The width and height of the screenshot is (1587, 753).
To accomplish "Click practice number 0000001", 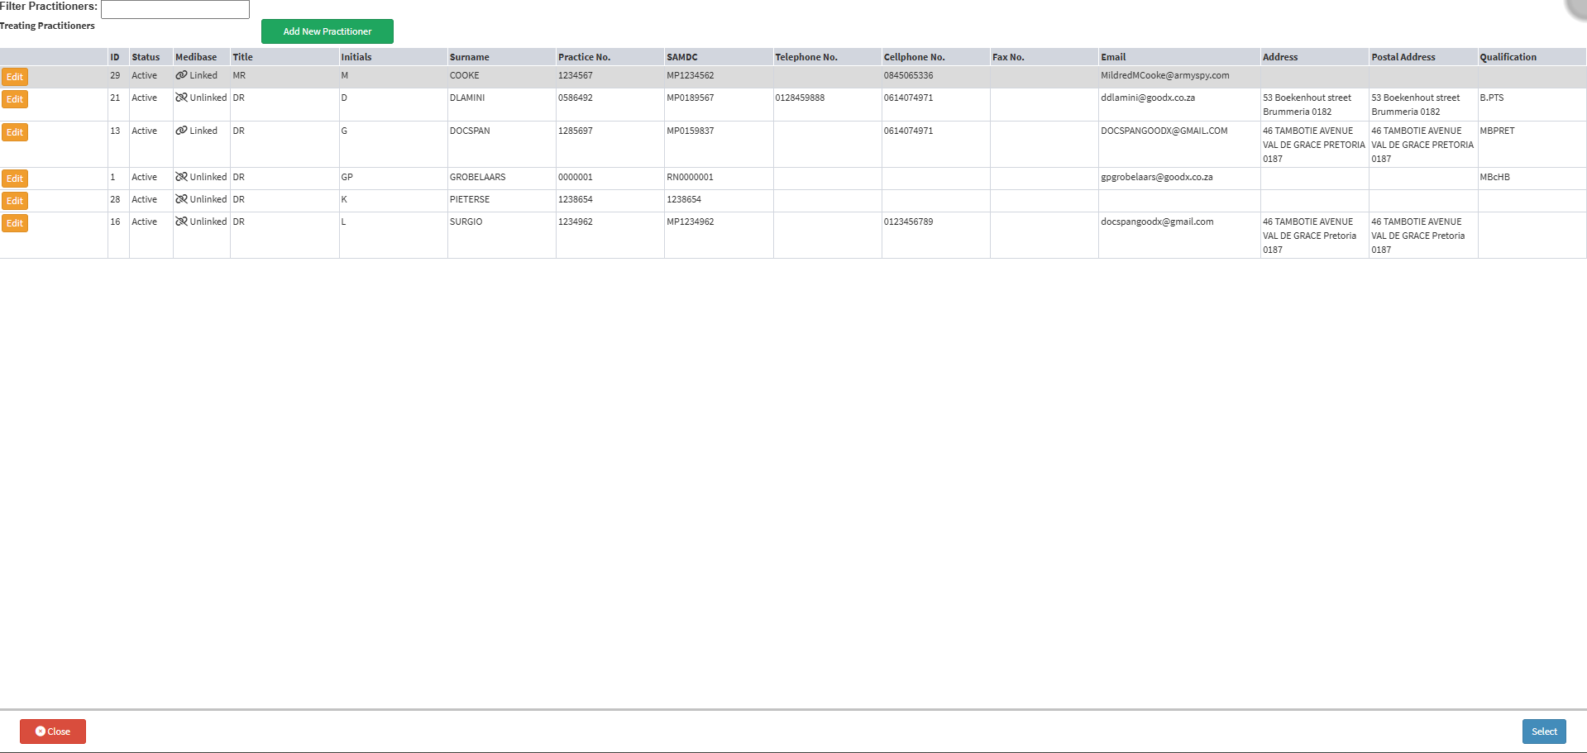I will 576,177.
